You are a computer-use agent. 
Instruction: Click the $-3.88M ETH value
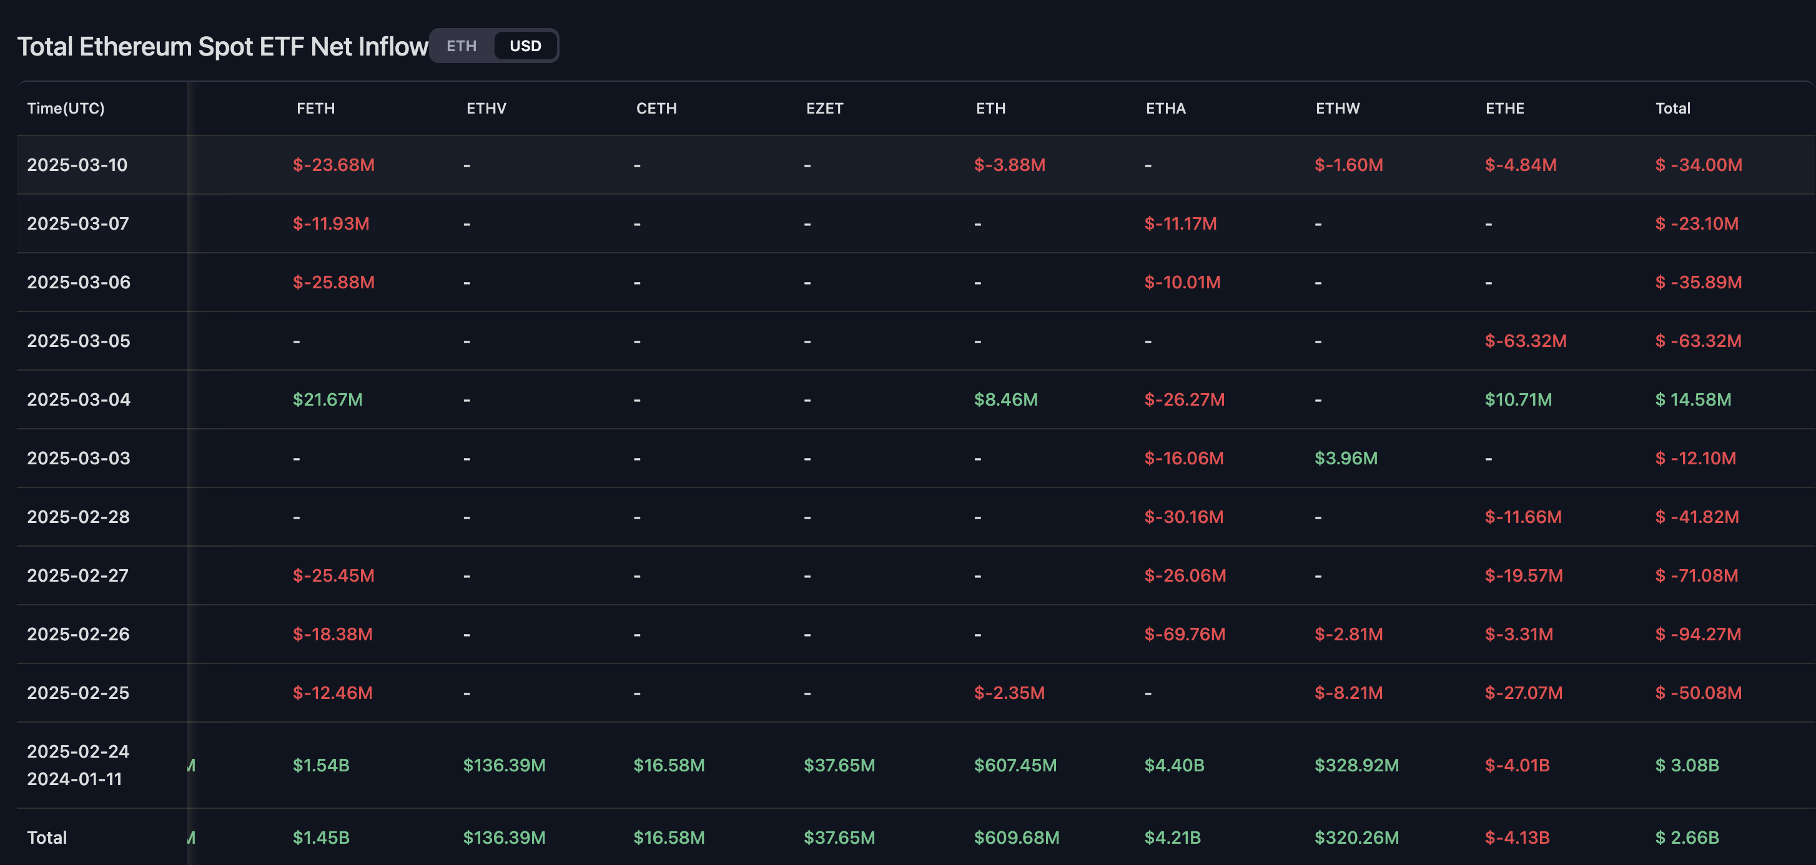click(x=1010, y=165)
